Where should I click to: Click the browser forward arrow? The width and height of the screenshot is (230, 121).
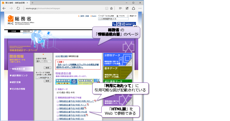pos(11,8)
